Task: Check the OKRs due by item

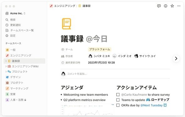Action: (x=118, y=105)
